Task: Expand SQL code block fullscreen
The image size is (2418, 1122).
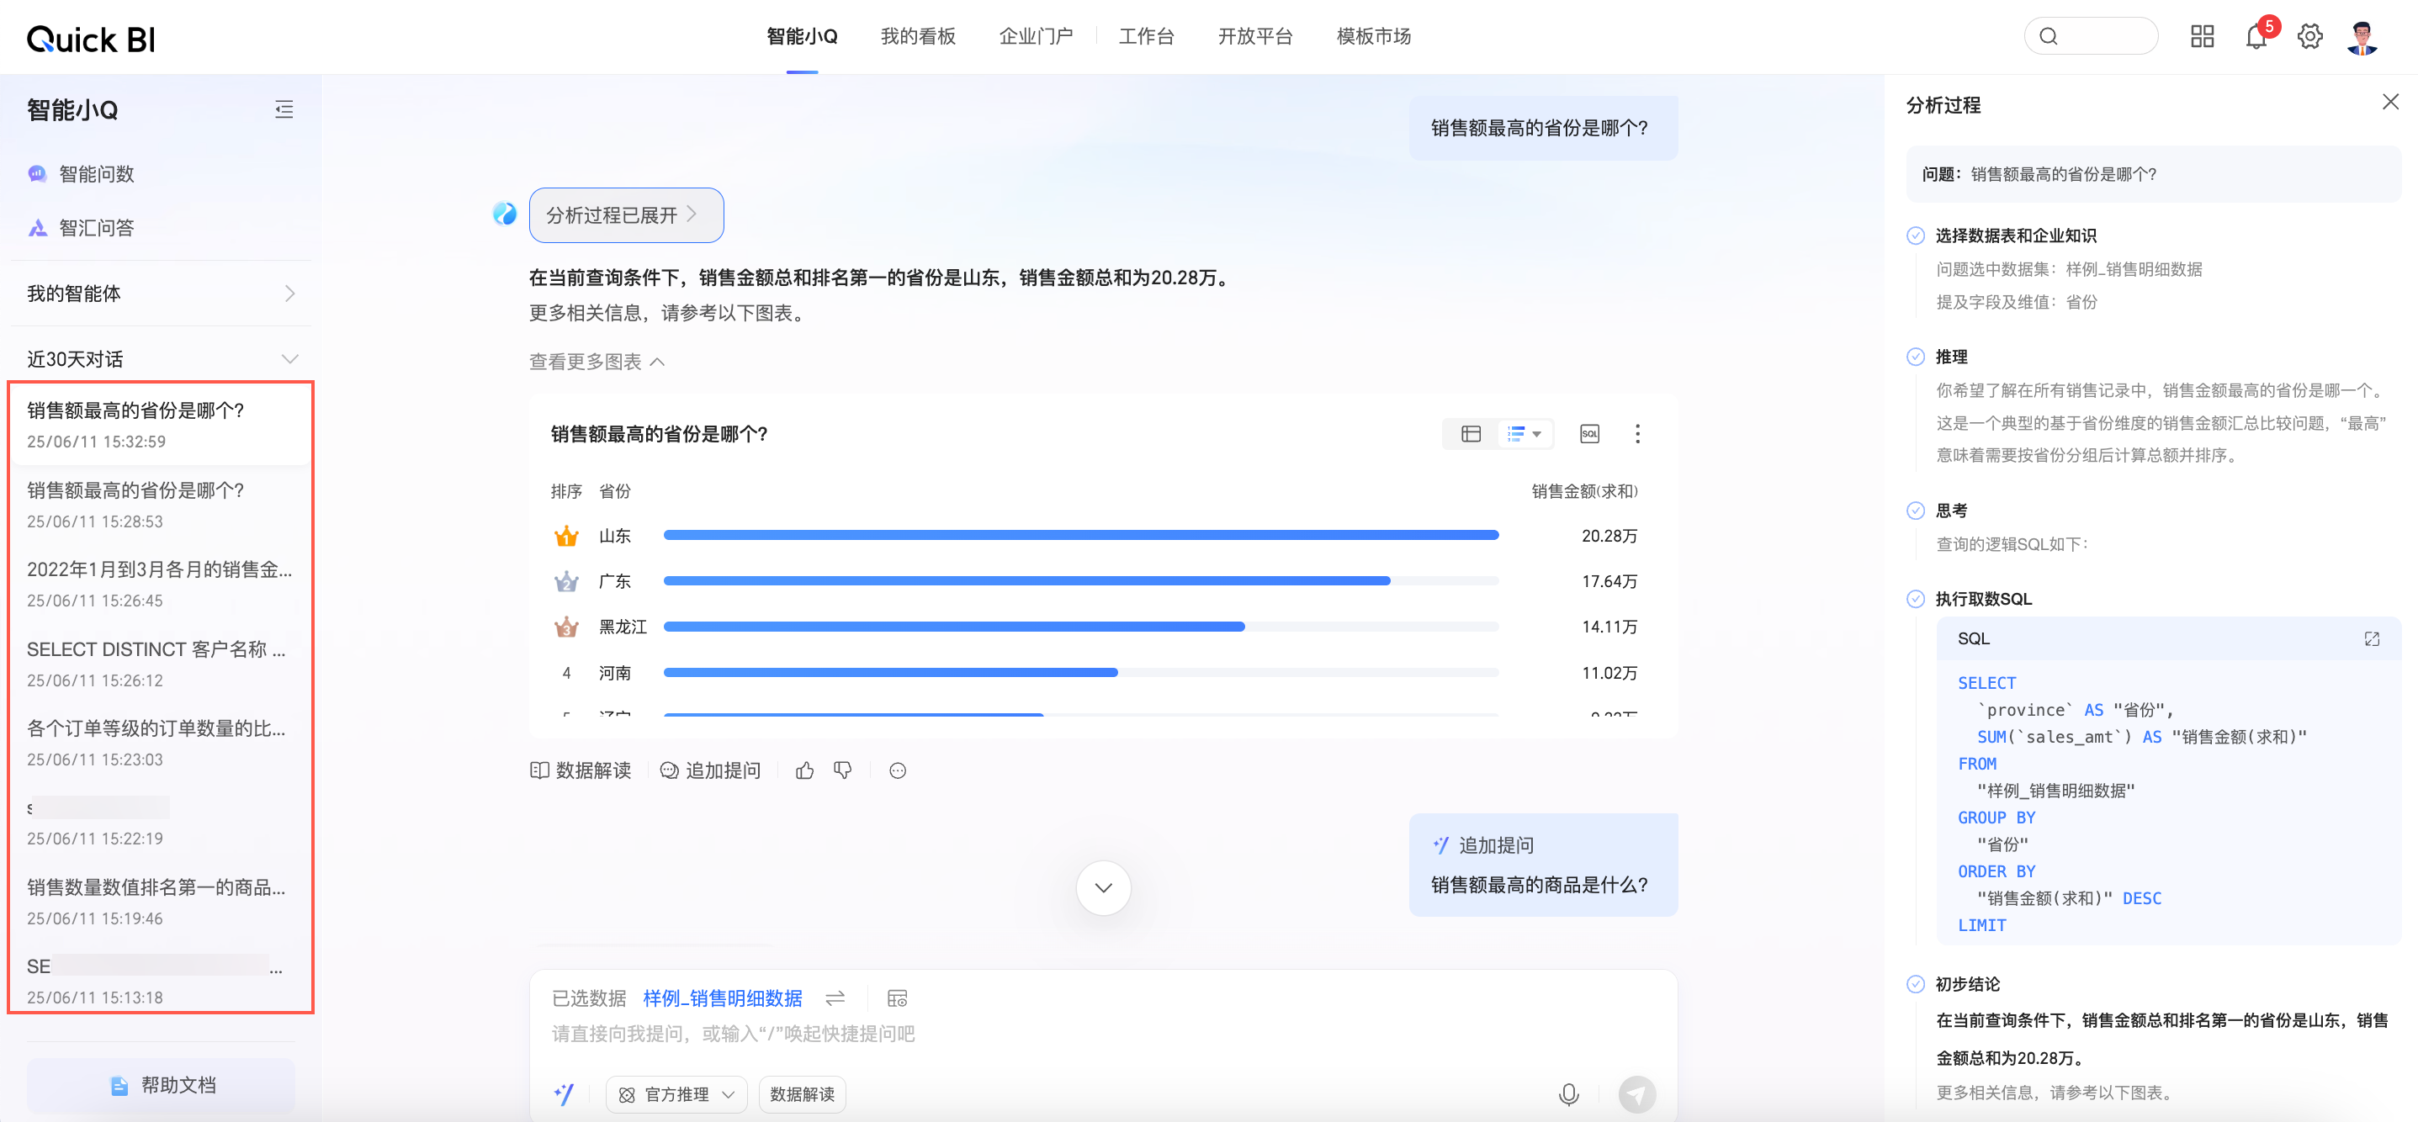Action: [x=2371, y=639]
